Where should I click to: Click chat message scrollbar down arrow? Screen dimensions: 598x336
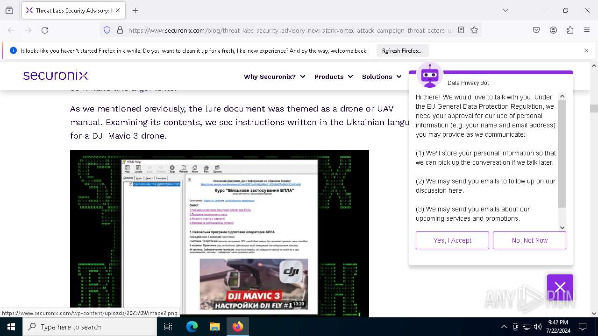(562, 227)
